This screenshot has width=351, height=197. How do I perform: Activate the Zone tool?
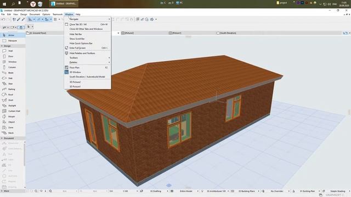pyautogui.click(x=13, y=128)
